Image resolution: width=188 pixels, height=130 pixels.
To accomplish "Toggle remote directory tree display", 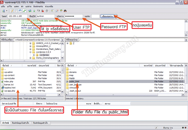I will click(x=20, y=11).
